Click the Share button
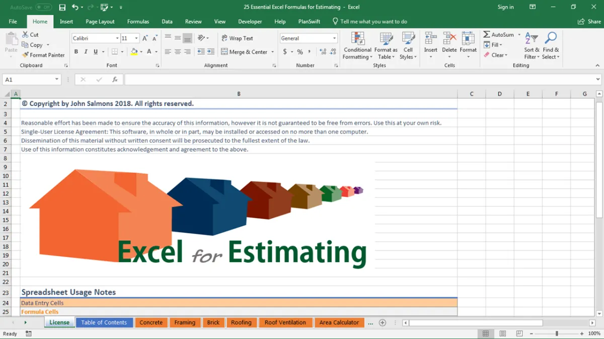 [x=589, y=22]
